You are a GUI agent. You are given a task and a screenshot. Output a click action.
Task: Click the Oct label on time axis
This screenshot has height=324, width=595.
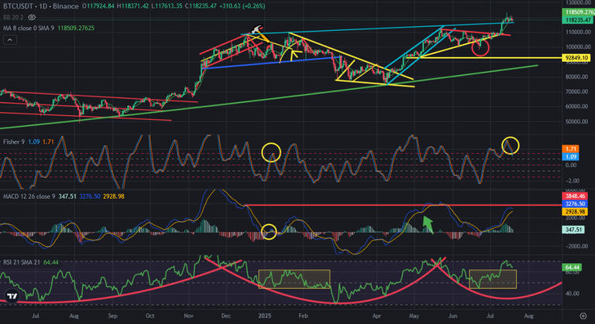[150, 315]
